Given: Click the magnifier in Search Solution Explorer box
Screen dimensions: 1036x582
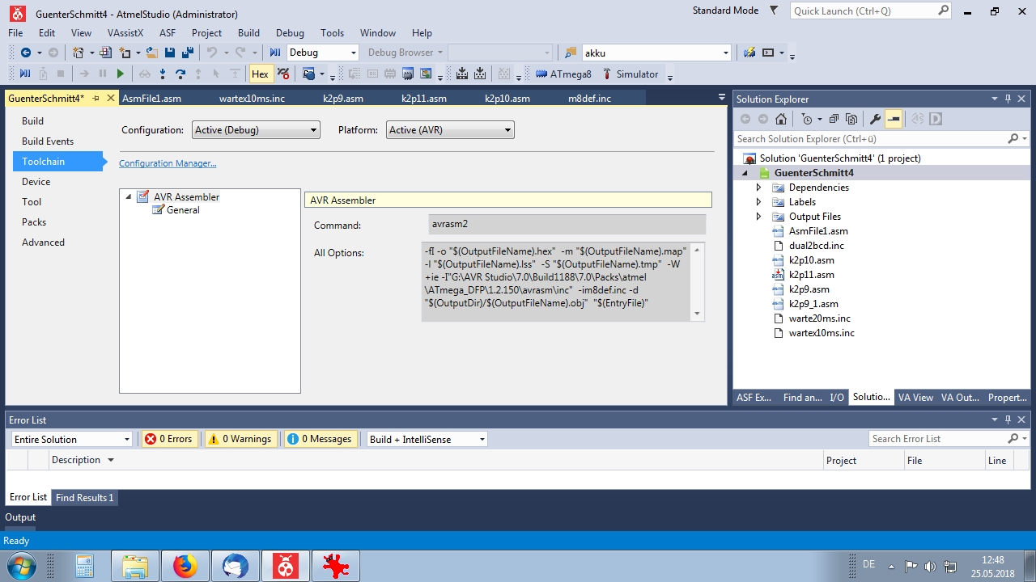Looking at the screenshot, I should 1013,139.
